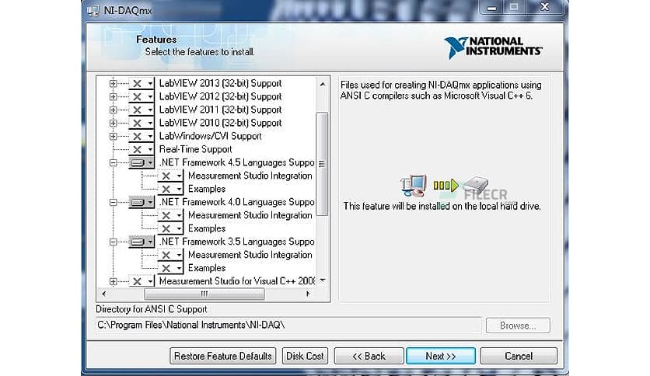Click X icon for Measurement Studio for Visual C++
Image resolution: width=650 pixels, height=376 pixels.
137,281
